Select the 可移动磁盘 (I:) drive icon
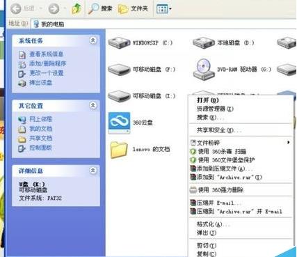This screenshot has height=257, width=297. [x=119, y=96]
